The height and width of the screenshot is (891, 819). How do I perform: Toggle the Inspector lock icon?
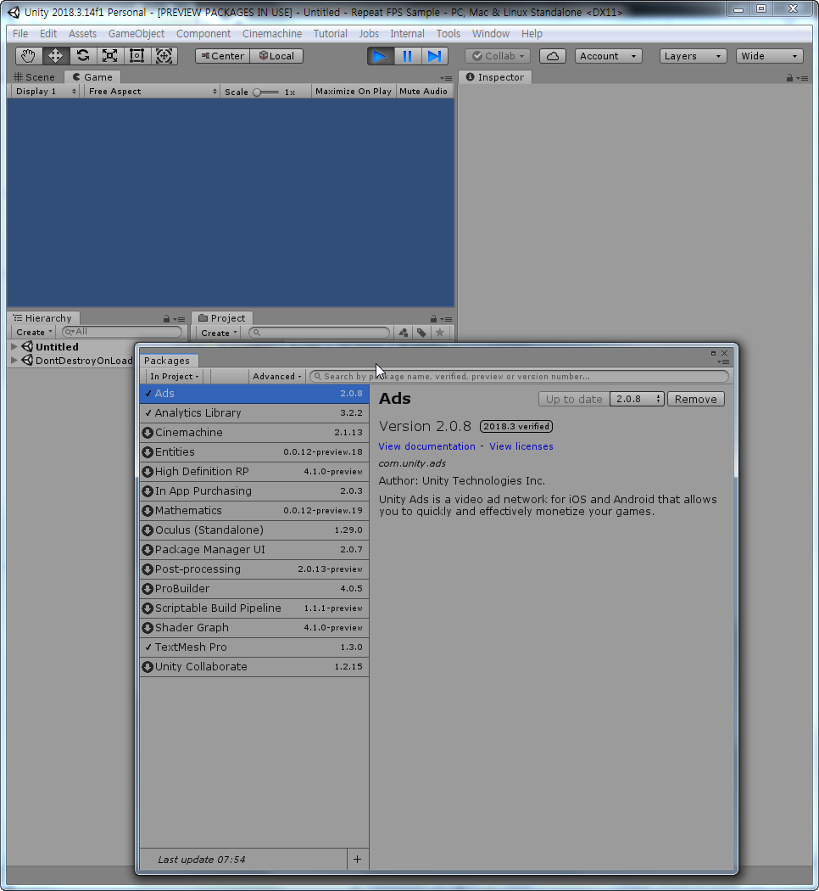click(x=789, y=78)
